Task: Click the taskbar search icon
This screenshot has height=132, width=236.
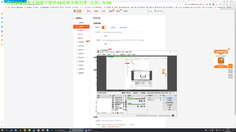Action: tap(6, 130)
